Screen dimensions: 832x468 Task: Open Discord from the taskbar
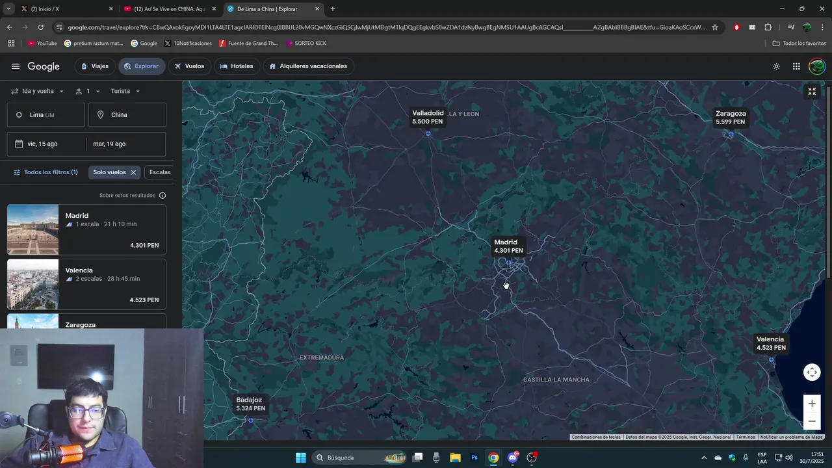pyautogui.click(x=513, y=458)
